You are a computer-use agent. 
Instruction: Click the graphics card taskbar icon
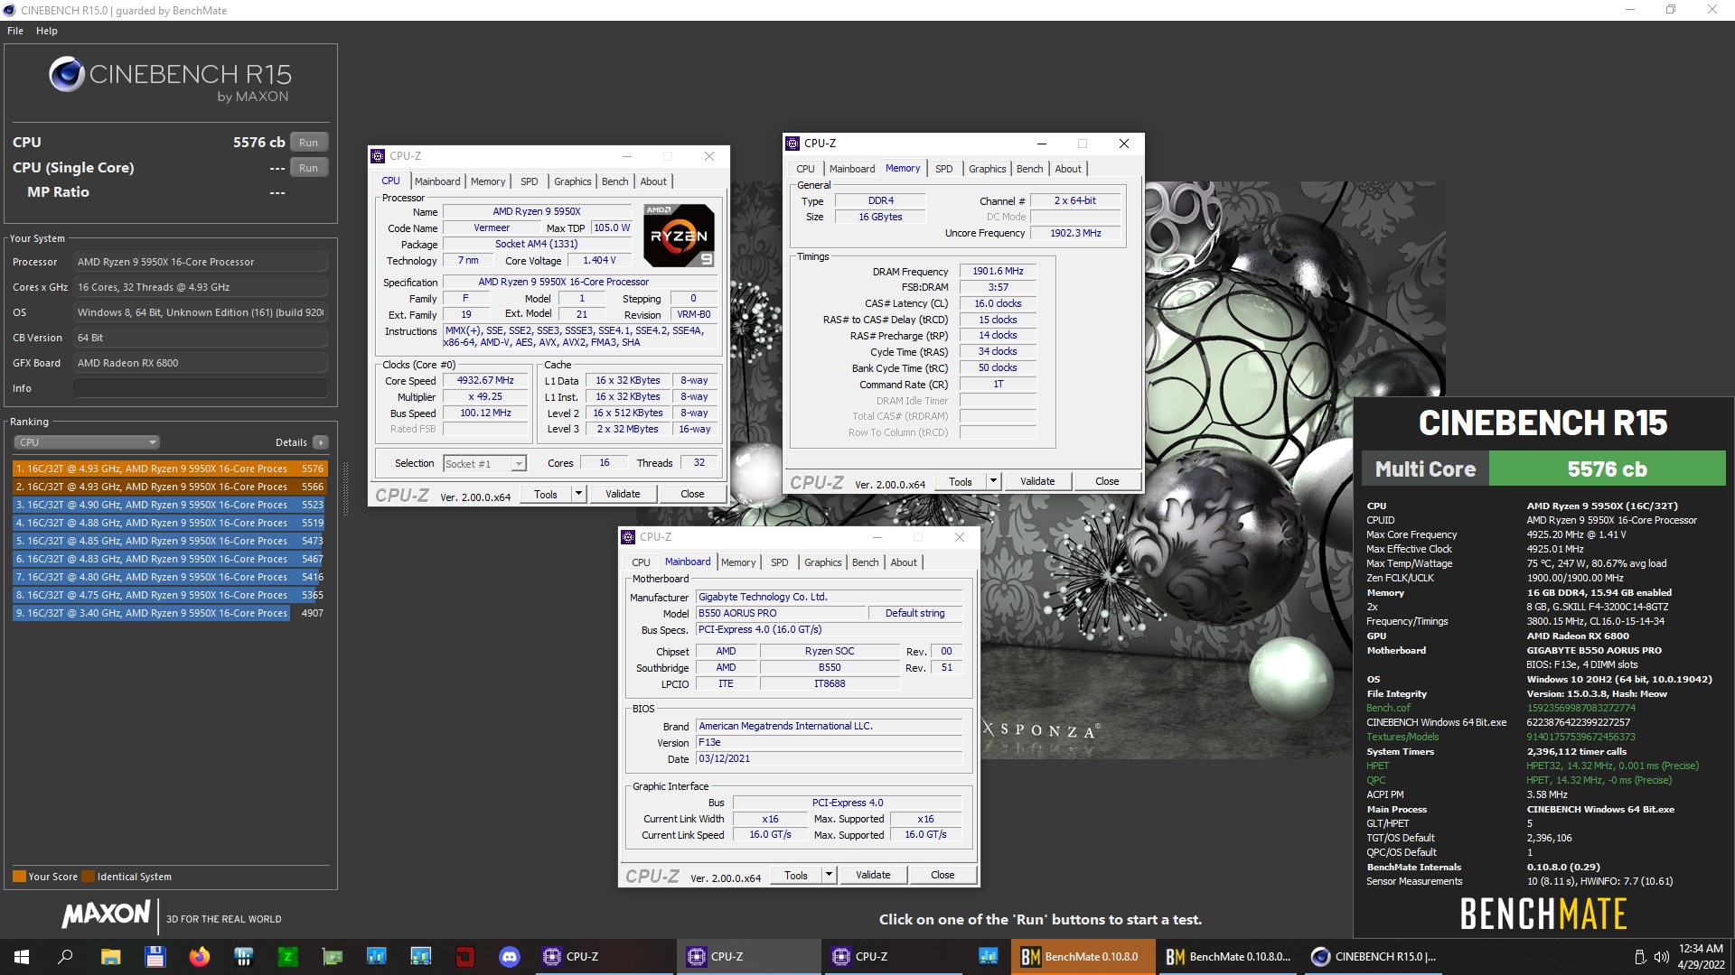[x=332, y=957]
